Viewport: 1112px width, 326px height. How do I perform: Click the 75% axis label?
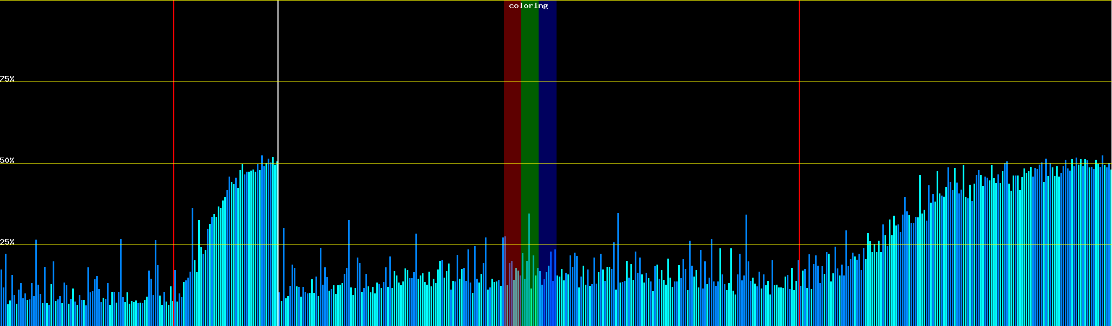coord(7,79)
